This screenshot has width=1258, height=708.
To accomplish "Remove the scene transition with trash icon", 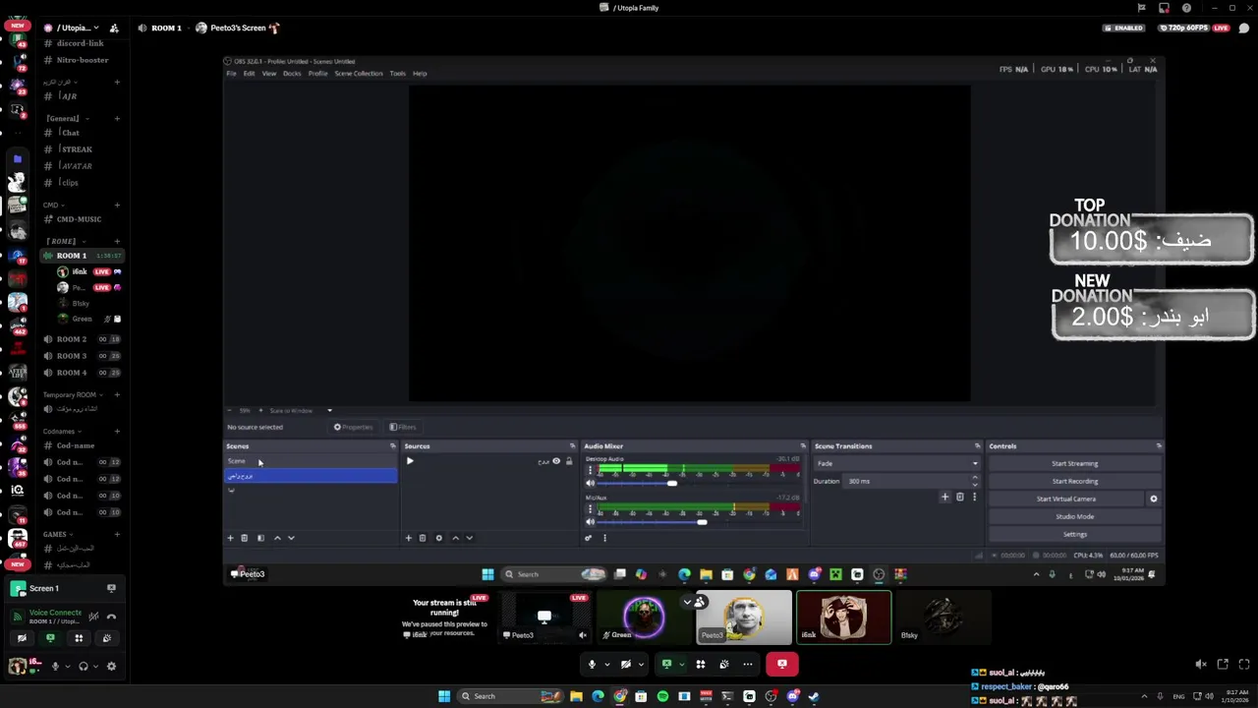I will [960, 497].
